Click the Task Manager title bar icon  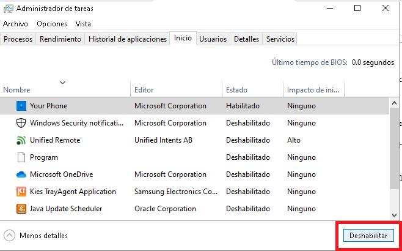pyautogui.click(x=8, y=9)
